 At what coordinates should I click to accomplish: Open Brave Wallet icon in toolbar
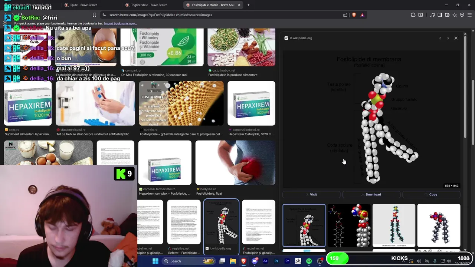(x=447, y=15)
